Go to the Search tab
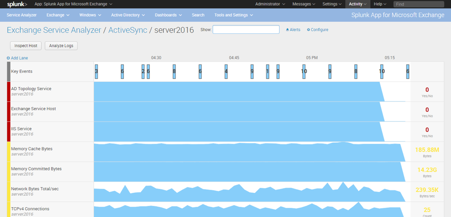This screenshot has width=451, height=217. click(198, 15)
